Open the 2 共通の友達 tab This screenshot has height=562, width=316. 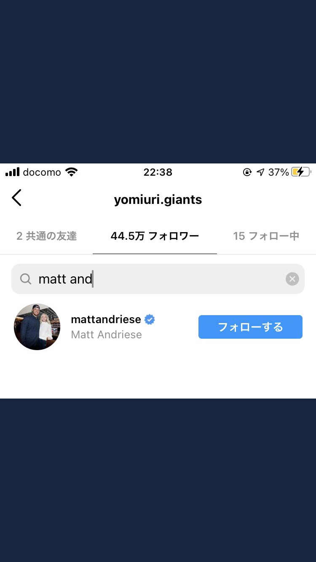[46, 236]
